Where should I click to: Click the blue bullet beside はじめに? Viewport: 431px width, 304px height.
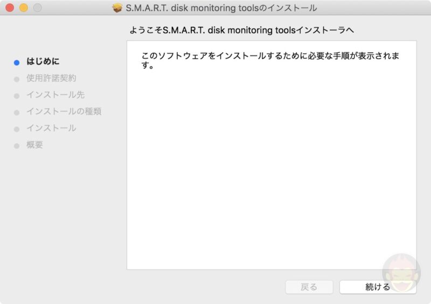click(x=17, y=62)
